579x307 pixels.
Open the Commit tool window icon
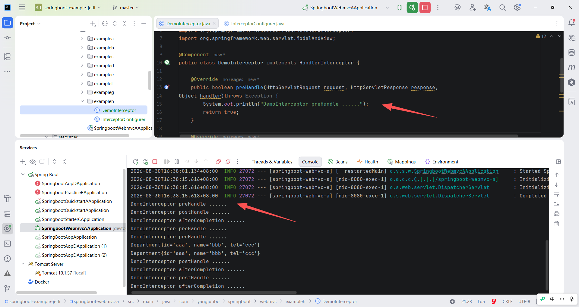tap(8, 38)
